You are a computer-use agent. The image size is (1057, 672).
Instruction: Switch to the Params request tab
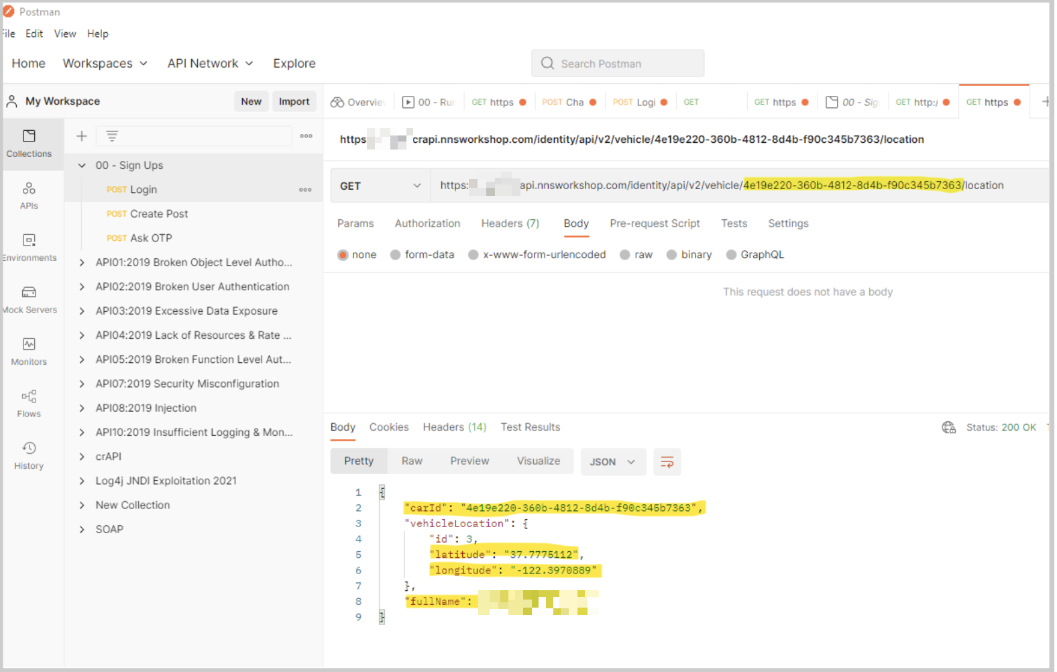(355, 223)
